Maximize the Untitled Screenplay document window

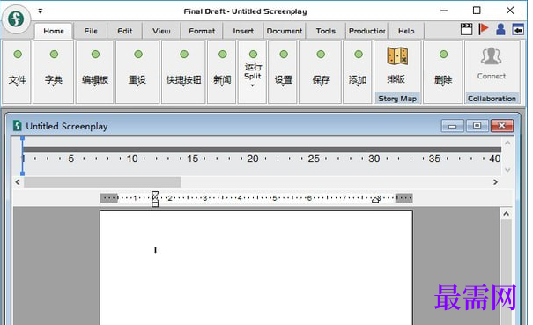(x=477, y=126)
